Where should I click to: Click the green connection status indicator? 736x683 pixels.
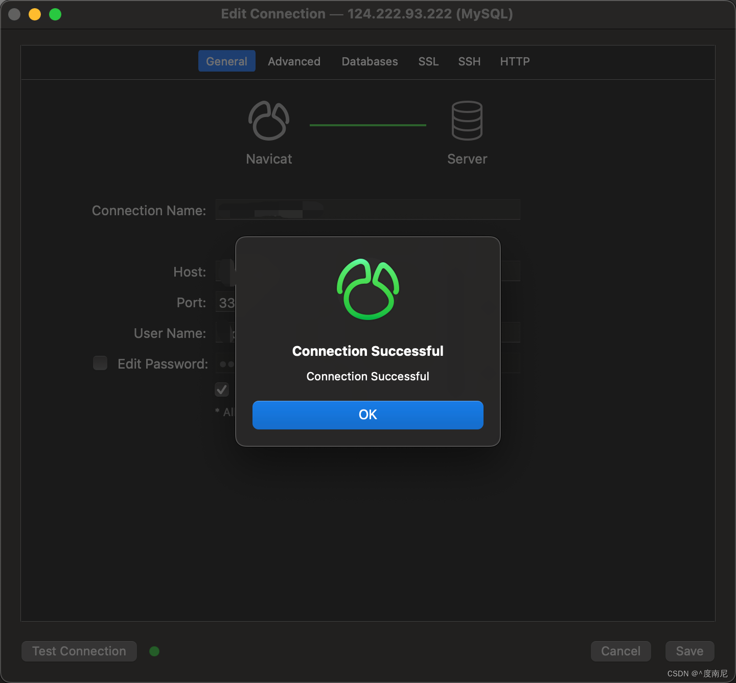click(x=154, y=651)
